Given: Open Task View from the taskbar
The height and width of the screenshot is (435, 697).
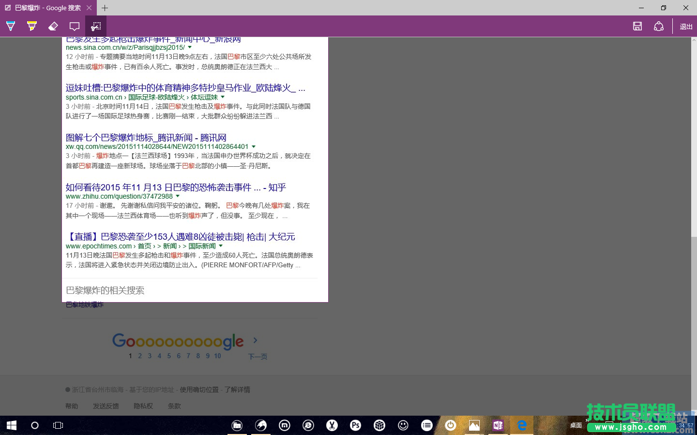Looking at the screenshot, I should point(58,425).
